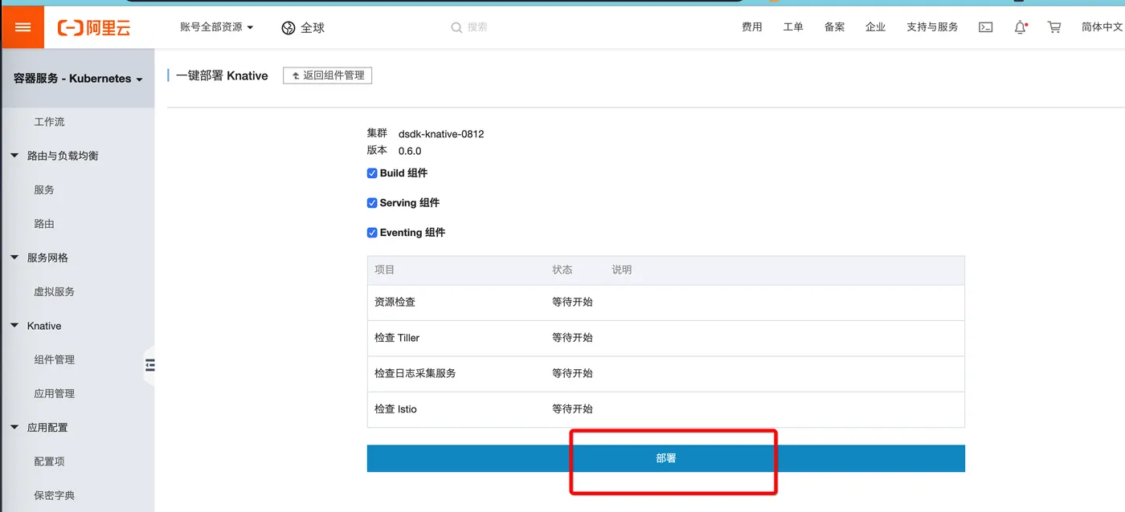1125x512 pixels.
Task: Click cluster name dsdk-knative-0812
Action: (x=441, y=134)
